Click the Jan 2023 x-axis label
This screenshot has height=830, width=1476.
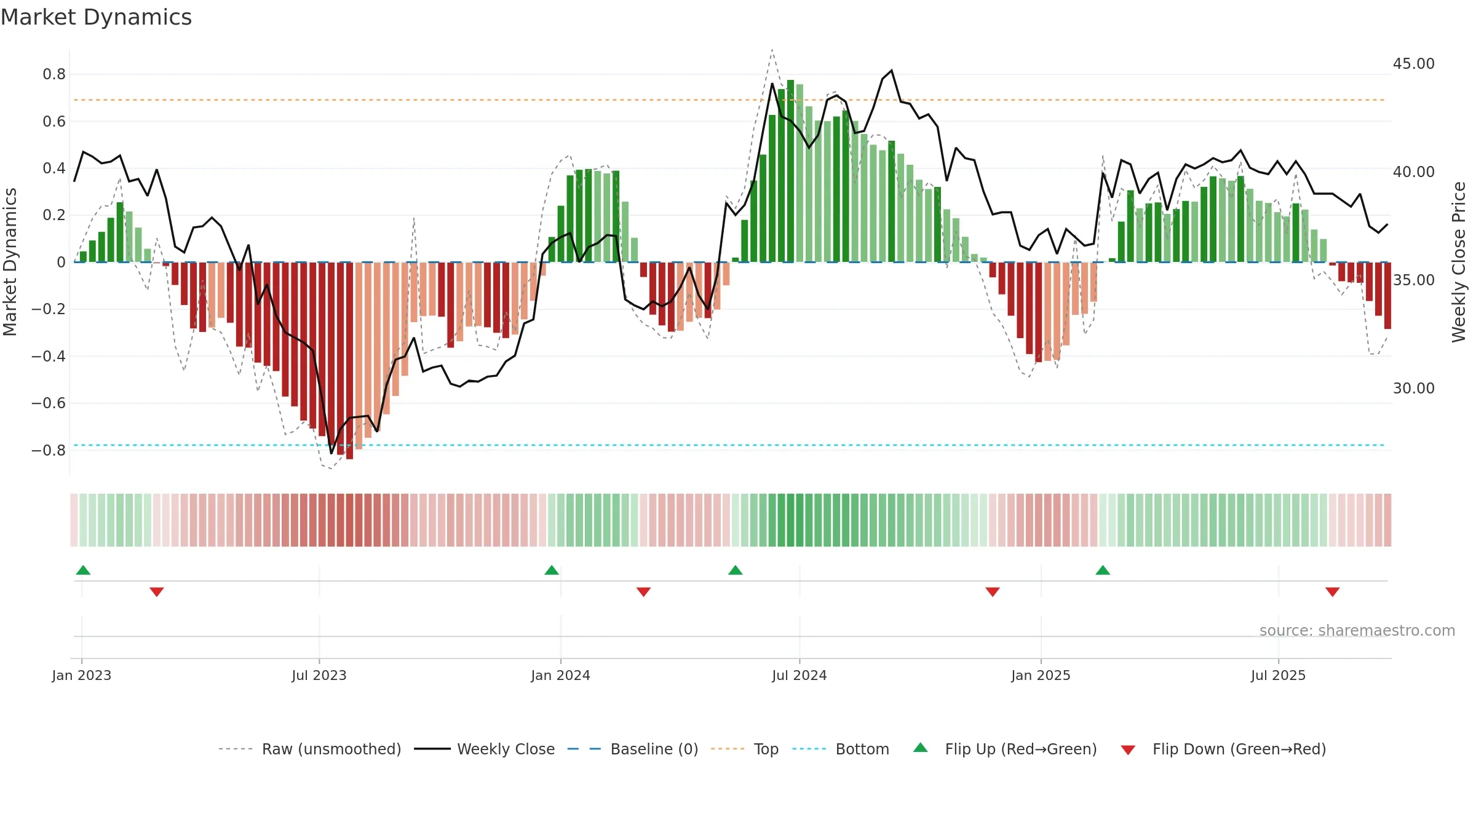[x=82, y=675]
